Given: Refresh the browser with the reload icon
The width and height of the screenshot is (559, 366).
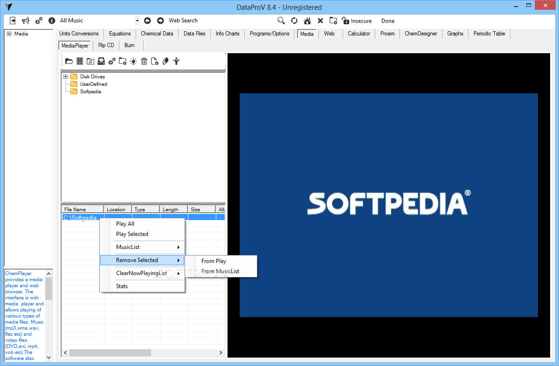Looking at the screenshot, I should click(x=294, y=21).
